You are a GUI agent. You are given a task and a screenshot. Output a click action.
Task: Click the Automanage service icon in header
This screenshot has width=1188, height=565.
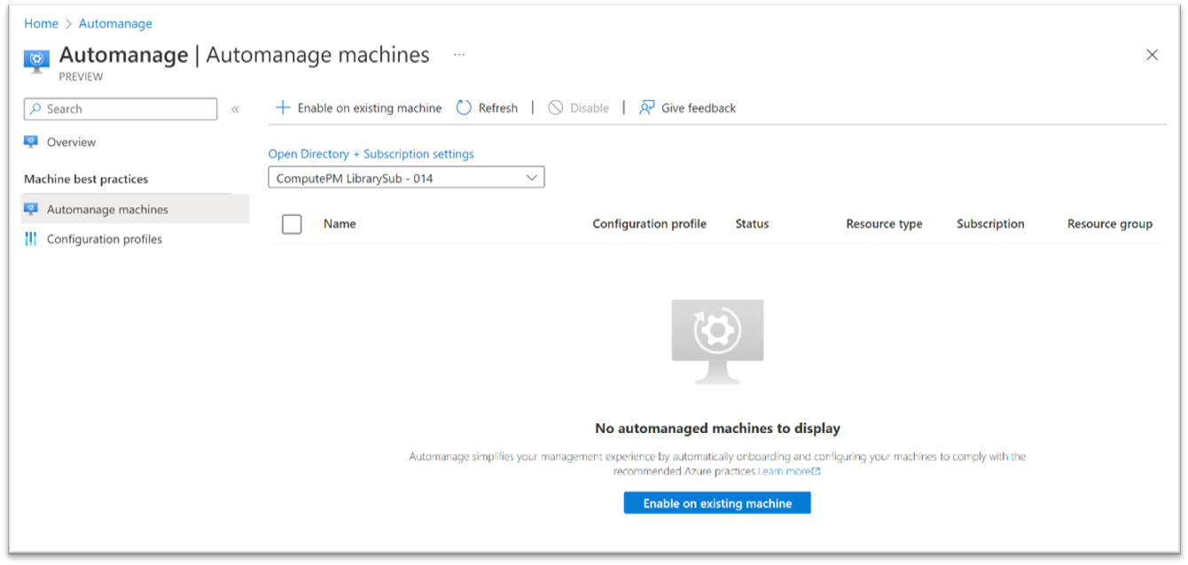[x=36, y=59]
